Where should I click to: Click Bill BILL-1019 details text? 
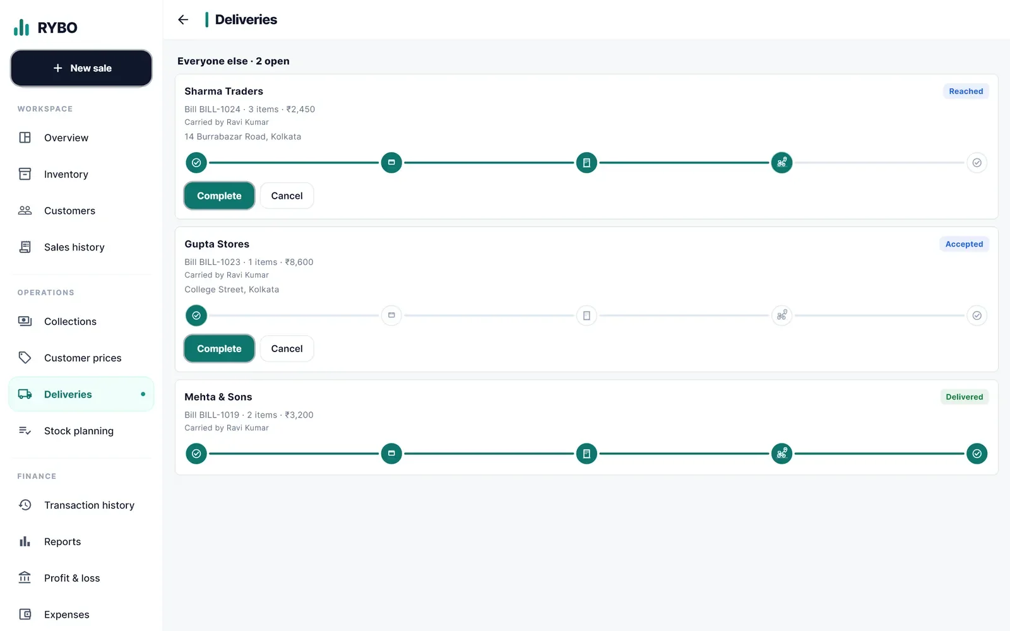coord(249,415)
